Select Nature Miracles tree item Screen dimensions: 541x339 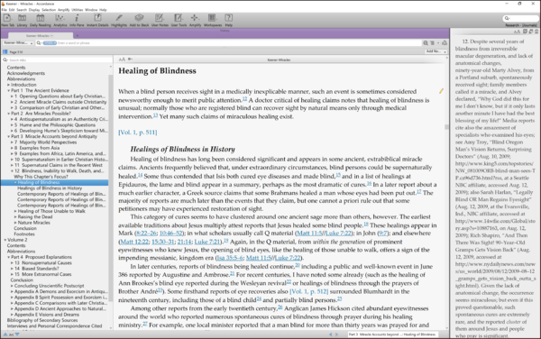(x=34, y=223)
